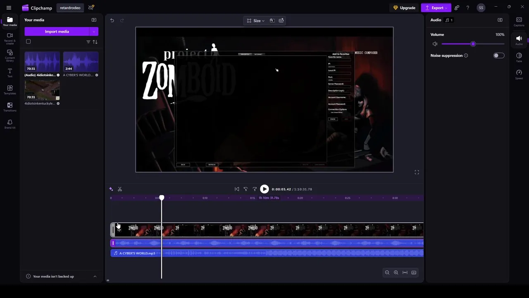Viewport: 529px width, 298px height.
Task: Click the audio count badge showing 1
Action: 449,20
